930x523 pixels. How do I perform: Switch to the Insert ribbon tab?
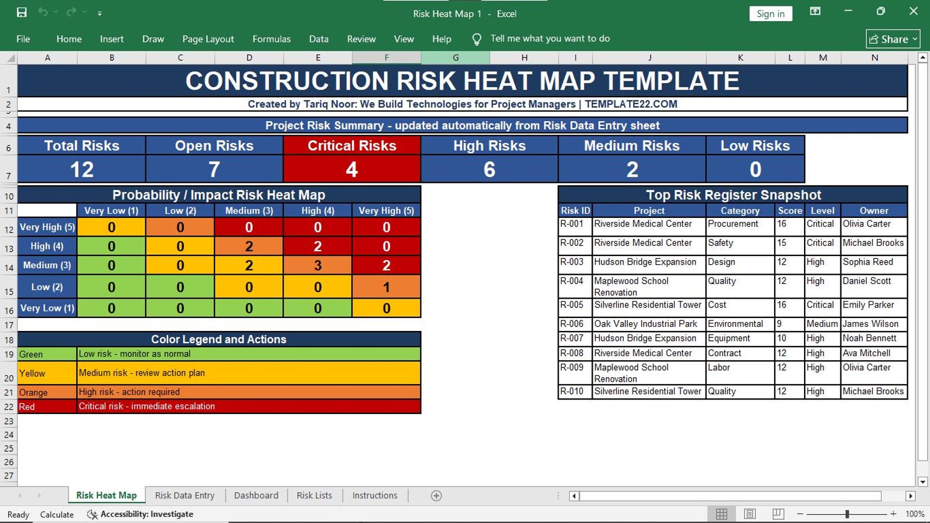[x=112, y=39]
